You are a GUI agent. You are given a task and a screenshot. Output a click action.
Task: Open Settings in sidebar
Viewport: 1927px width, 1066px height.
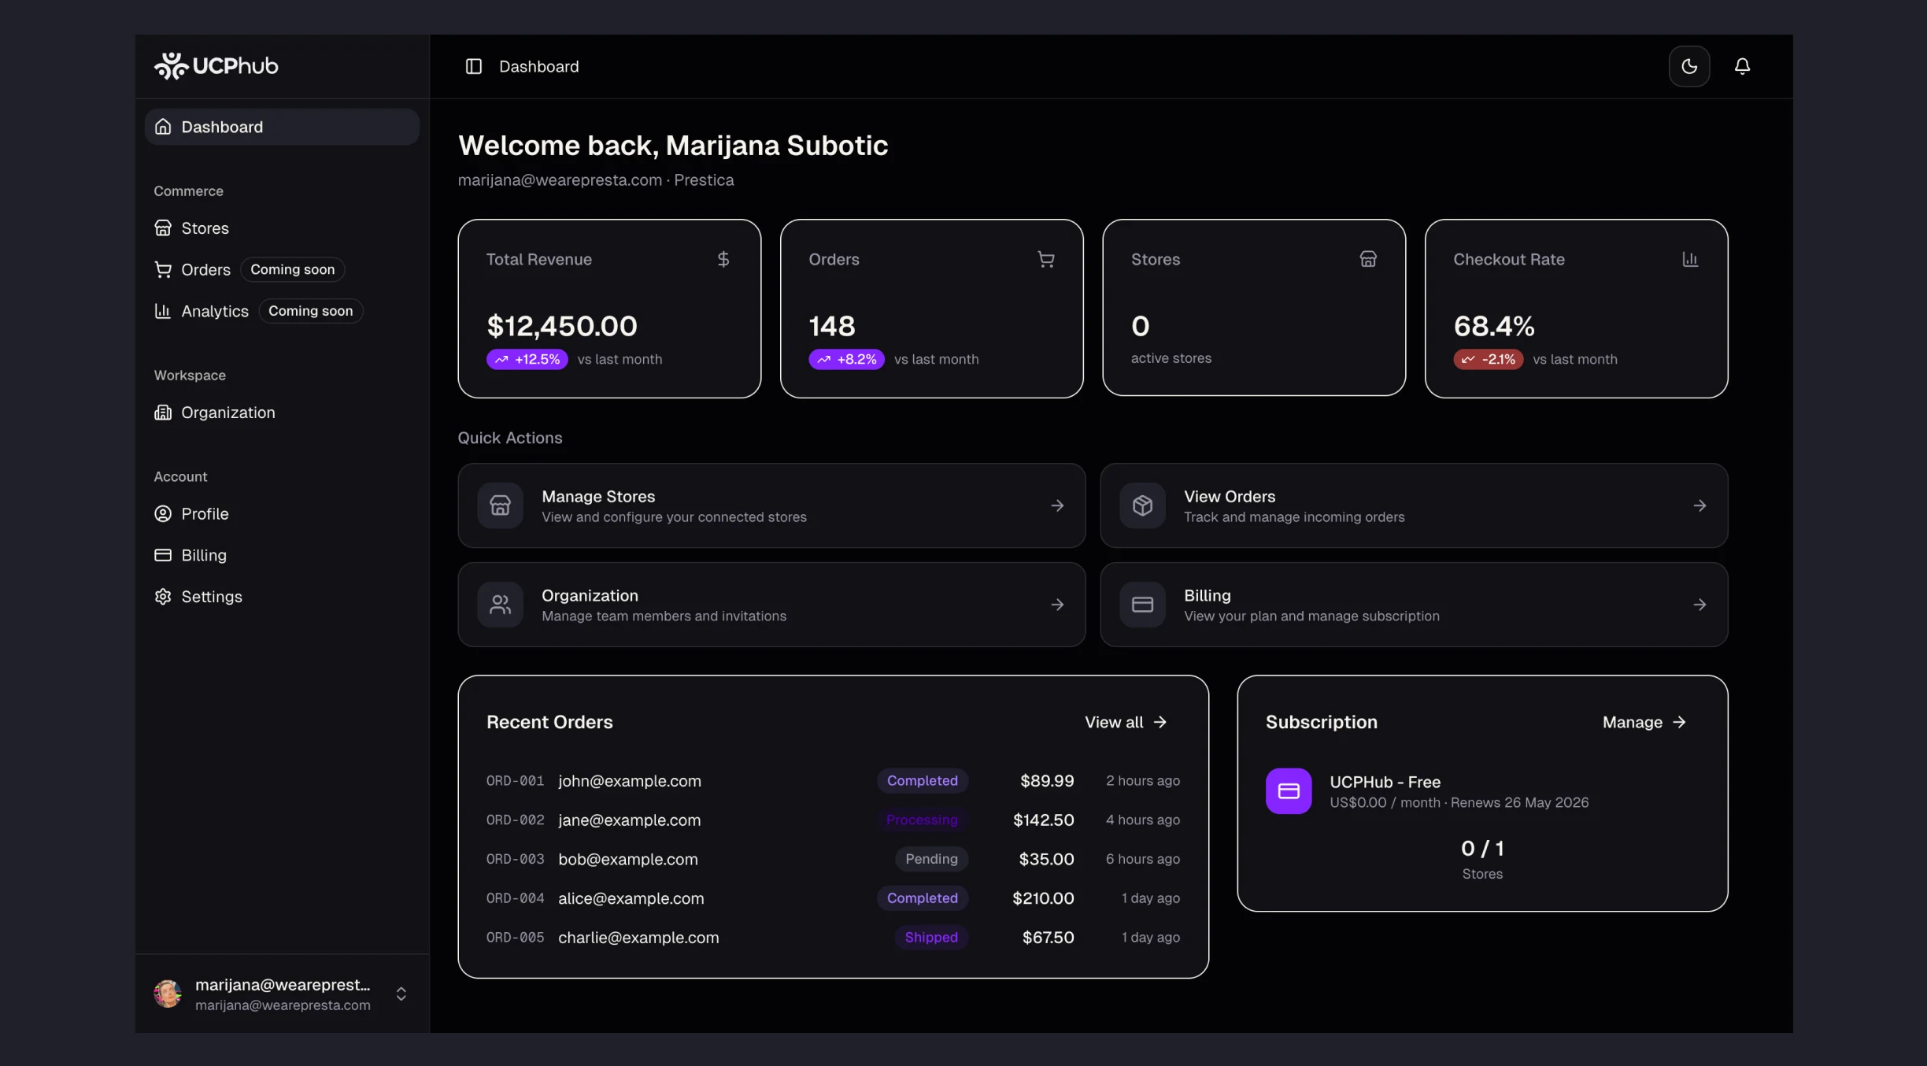tap(282, 597)
